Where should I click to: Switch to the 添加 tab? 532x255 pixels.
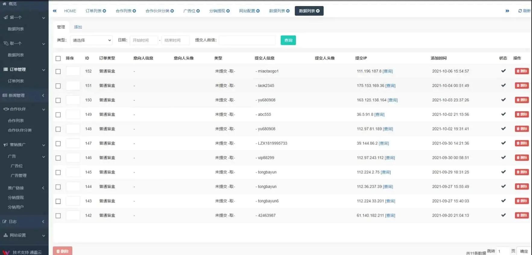[x=78, y=27]
